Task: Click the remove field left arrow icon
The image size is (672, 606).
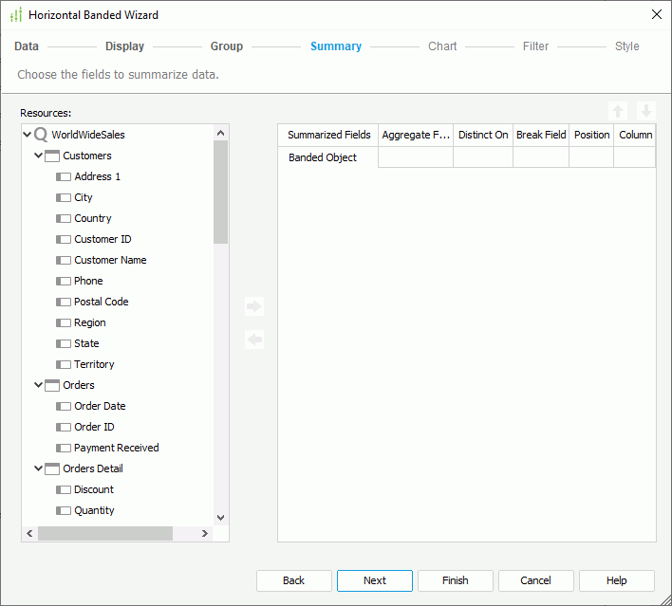Action: point(253,340)
